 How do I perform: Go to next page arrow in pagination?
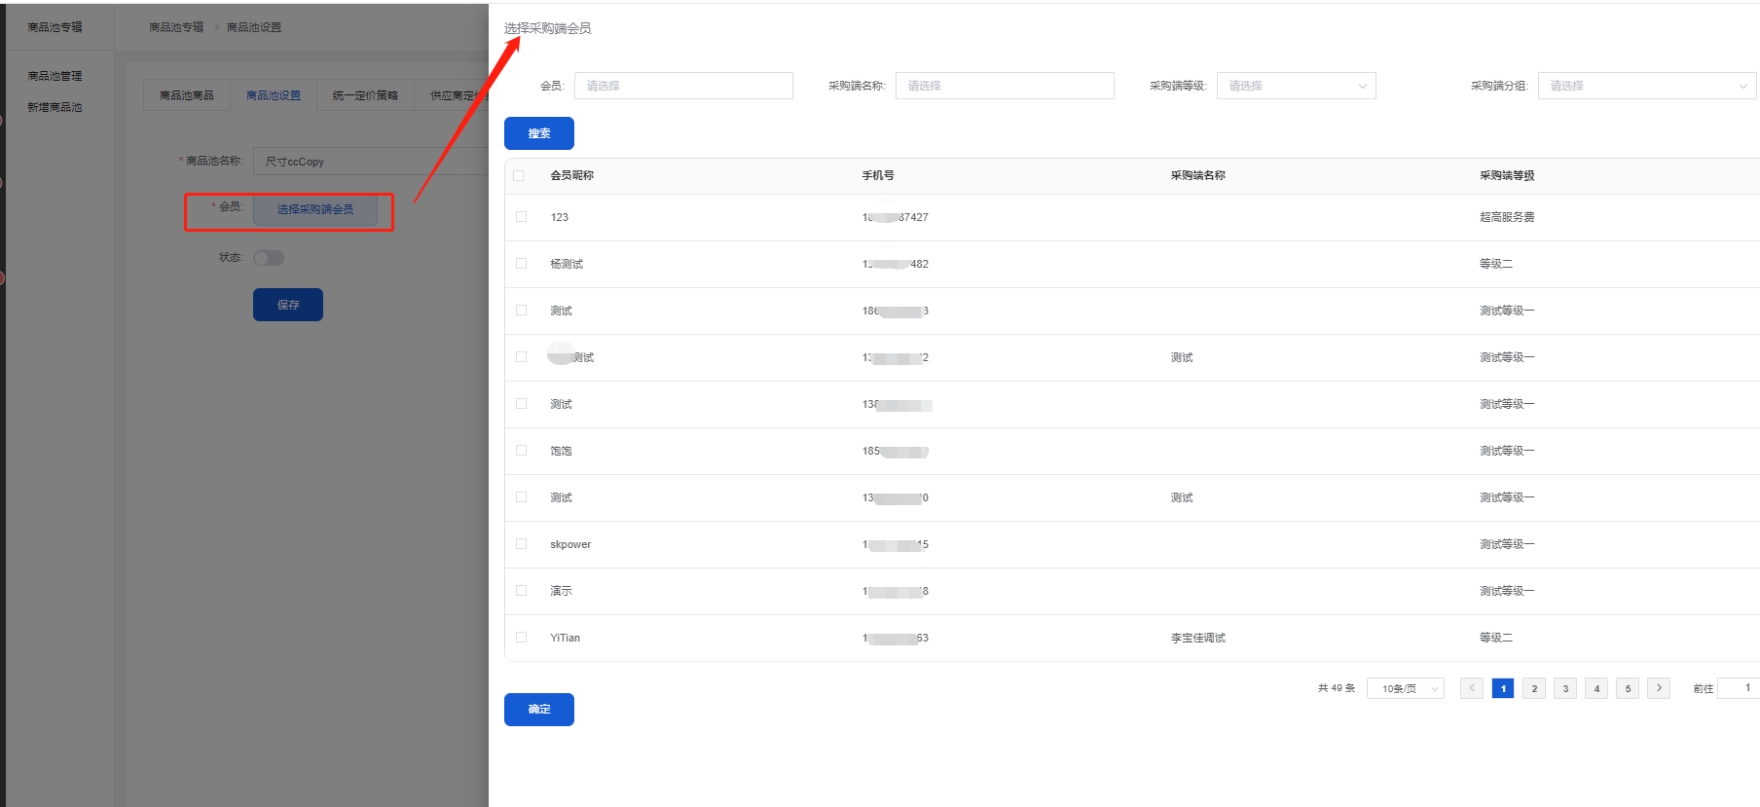(1659, 688)
